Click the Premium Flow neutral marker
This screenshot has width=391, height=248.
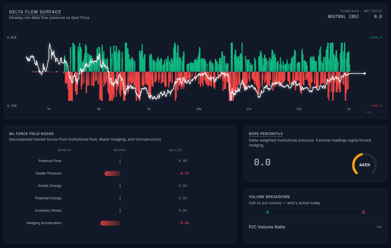120,161
